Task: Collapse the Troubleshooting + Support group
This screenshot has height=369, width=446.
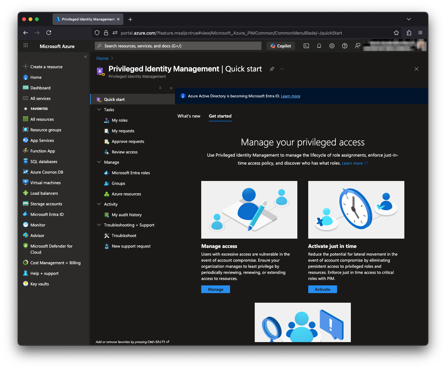Action: (x=99, y=225)
